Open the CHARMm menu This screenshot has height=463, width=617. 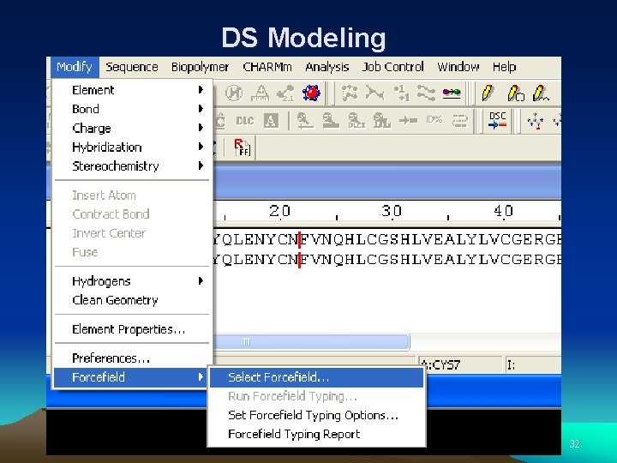267,67
